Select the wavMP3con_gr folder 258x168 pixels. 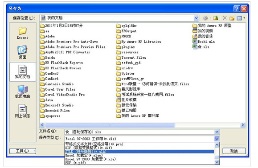130,79
